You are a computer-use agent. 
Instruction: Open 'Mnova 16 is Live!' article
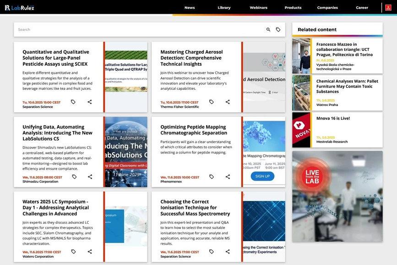[x=333, y=118]
